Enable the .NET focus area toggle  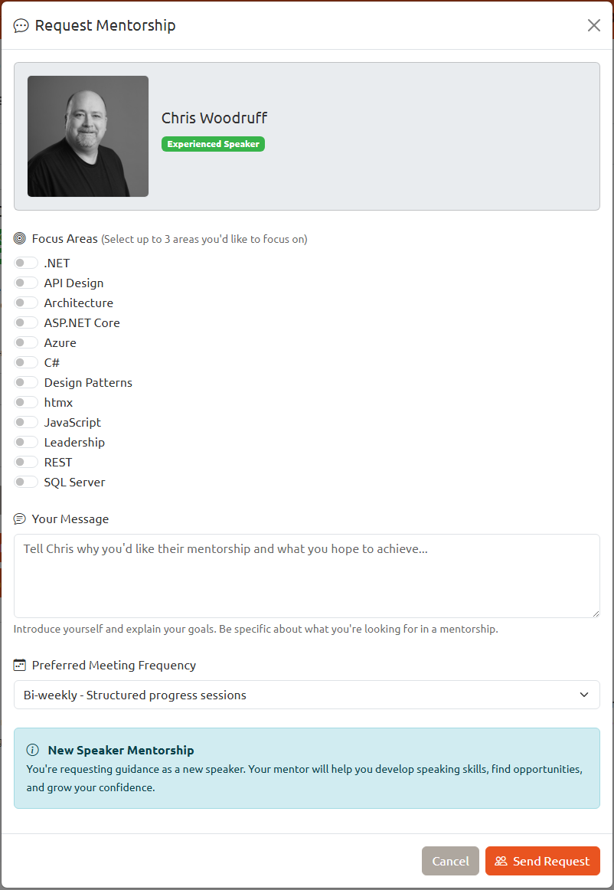pyautogui.click(x=25, y=262)
